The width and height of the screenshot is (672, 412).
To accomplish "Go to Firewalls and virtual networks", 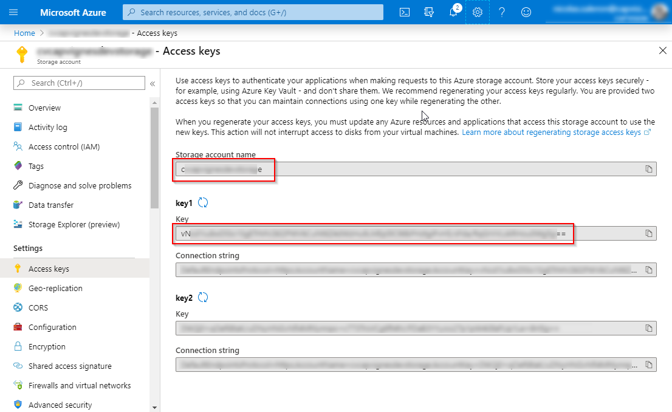I will (80, 385).
